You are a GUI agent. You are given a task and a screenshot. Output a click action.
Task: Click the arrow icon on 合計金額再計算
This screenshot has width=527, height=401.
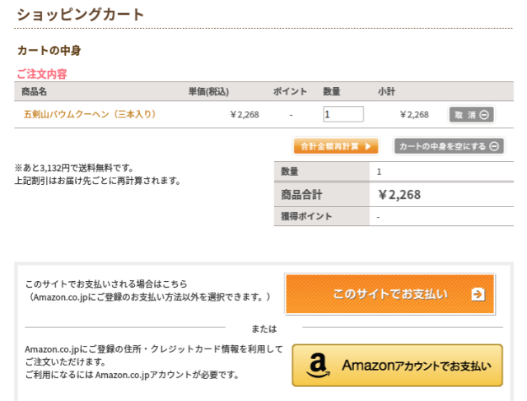(x=368, y=146)
